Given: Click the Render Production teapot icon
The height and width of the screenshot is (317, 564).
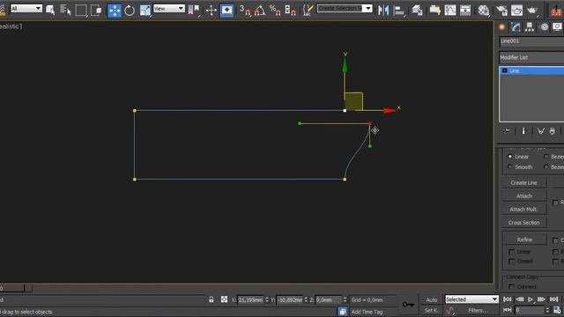Looking at the screenshot, I should point(532,11).
